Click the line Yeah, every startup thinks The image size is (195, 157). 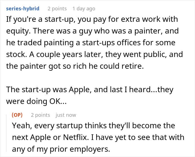pos(94,125)
